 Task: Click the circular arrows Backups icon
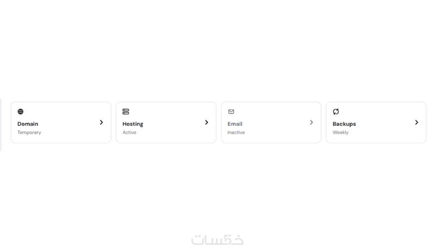(x=336, y=111)
